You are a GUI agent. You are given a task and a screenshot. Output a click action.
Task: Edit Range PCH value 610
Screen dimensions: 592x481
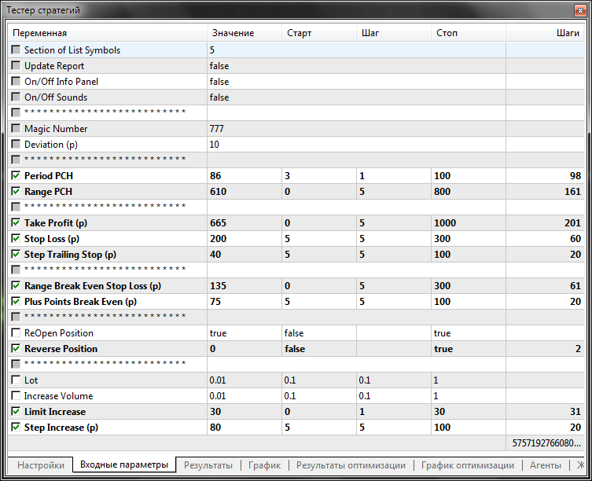click(245, 192)
